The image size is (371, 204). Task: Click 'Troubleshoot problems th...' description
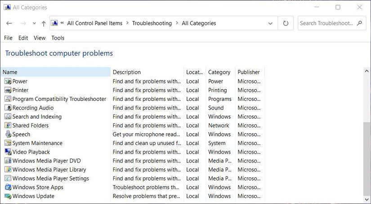(146, 187)
